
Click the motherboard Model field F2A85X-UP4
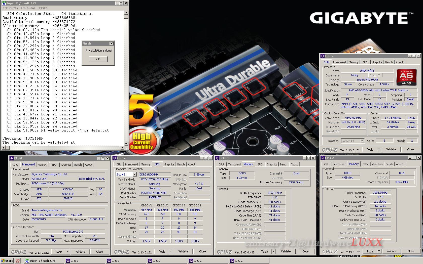pos(54,179)
